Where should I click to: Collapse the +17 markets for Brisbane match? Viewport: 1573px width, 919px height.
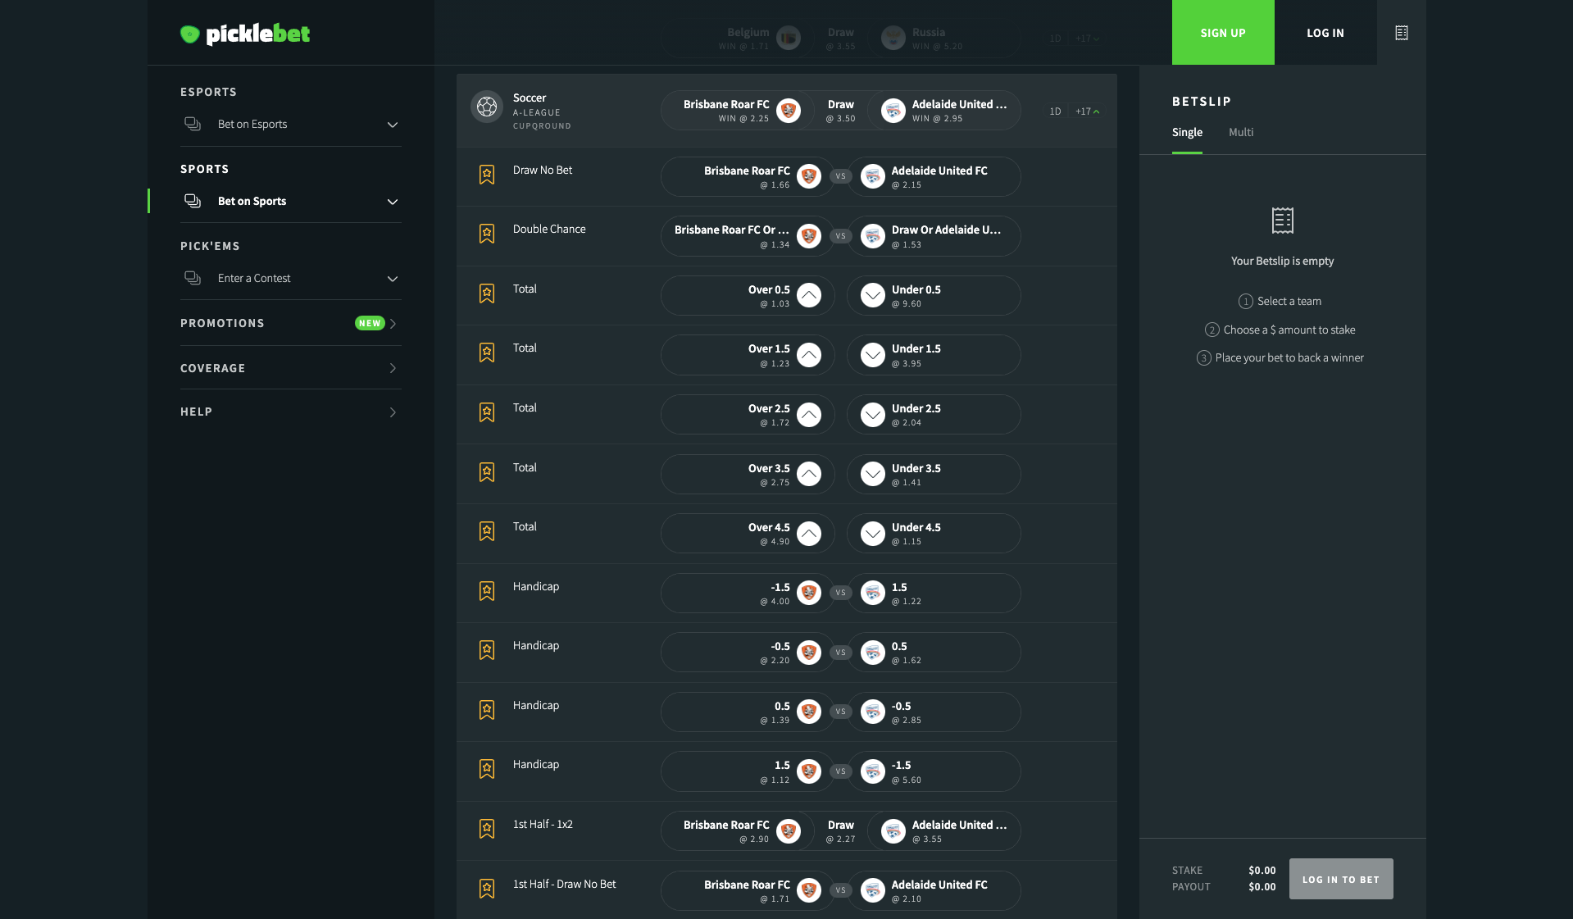tap(1088, 111)
